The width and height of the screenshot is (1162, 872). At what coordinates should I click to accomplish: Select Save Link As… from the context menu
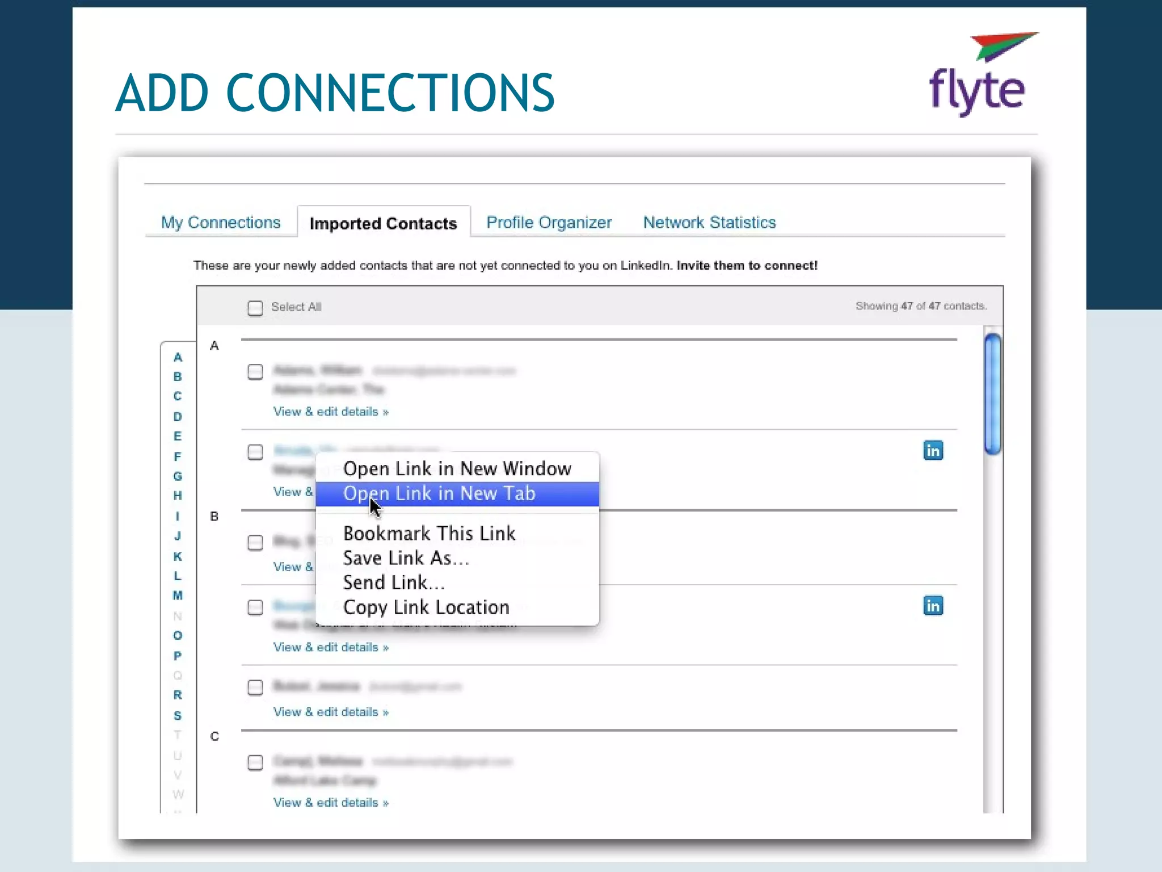point(406,558)
